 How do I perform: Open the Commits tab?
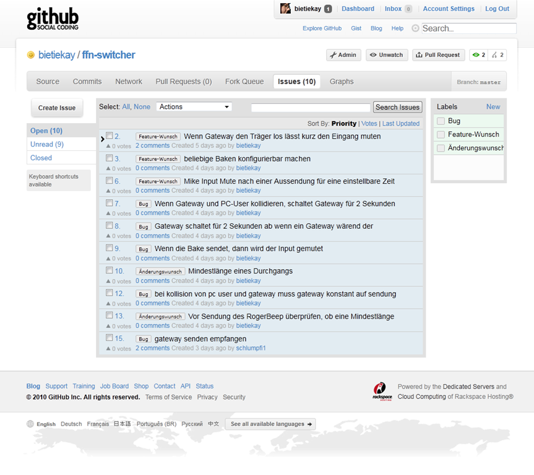[x=87, y=82]
